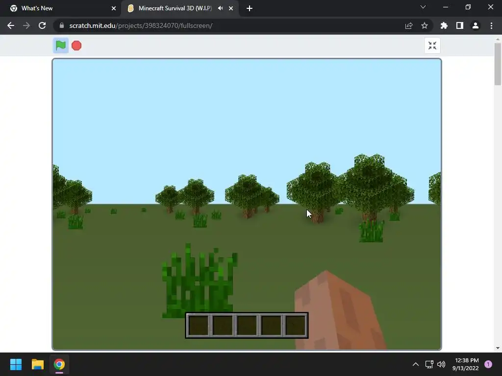Select the scratch.mit.edu address bar
Image resolution: width=502 pixels, height=376 pixels.
point(230,25)
